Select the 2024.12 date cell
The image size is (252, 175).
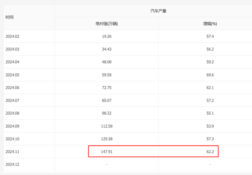[13, 164]
